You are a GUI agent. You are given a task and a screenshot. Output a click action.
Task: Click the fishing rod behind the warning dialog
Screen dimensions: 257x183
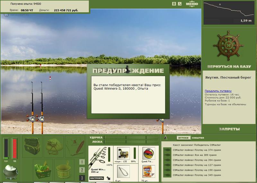tap(162, 126)
